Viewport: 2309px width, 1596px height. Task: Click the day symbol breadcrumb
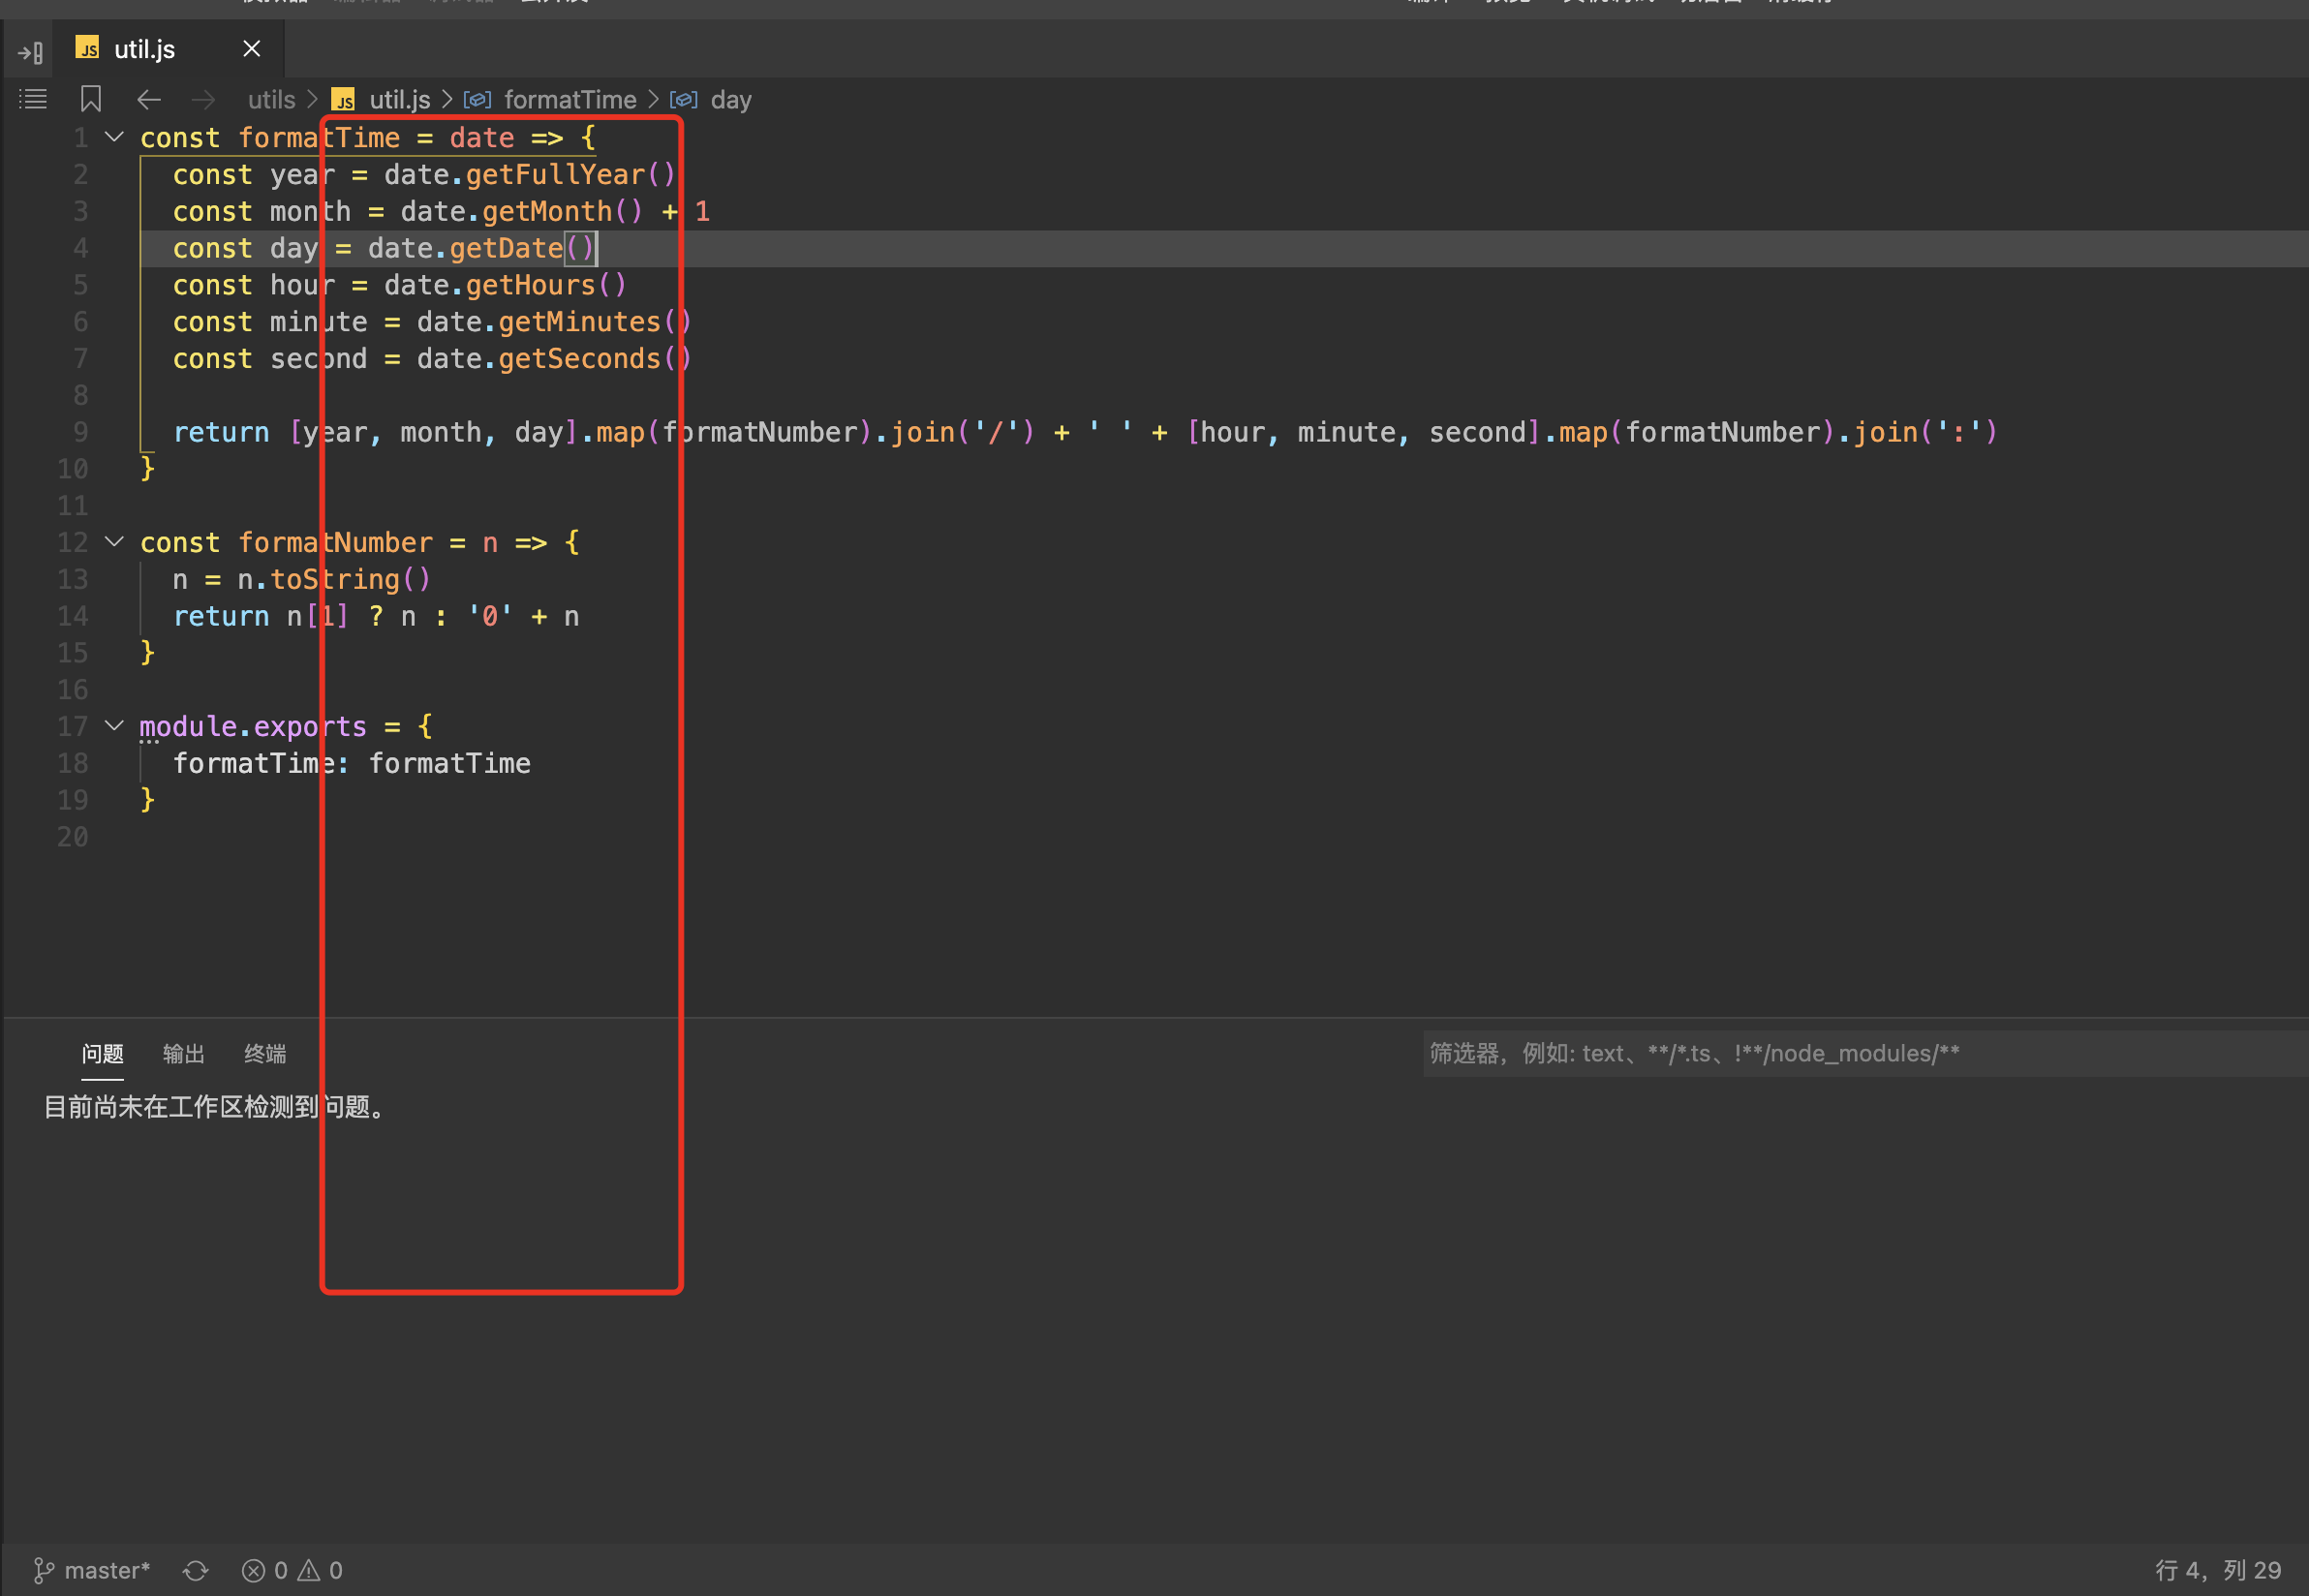730,100
